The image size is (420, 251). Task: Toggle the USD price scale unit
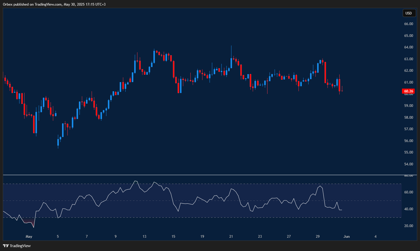coord(409,13)
